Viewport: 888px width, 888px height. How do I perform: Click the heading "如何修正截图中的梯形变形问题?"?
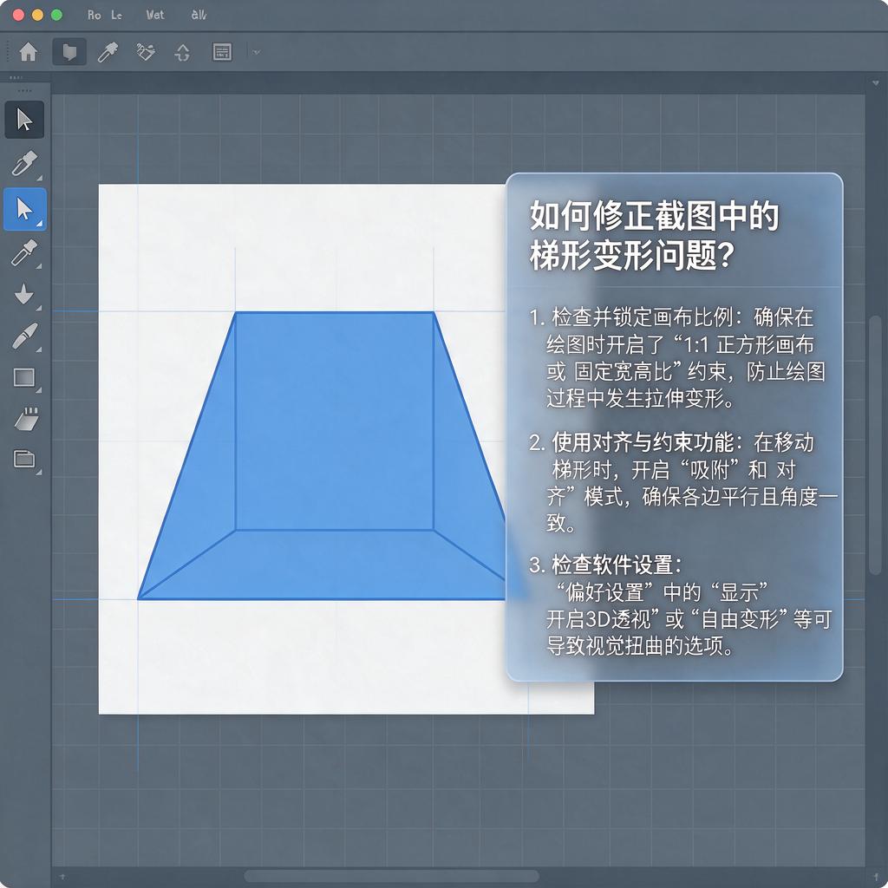[x=654, y=236]
